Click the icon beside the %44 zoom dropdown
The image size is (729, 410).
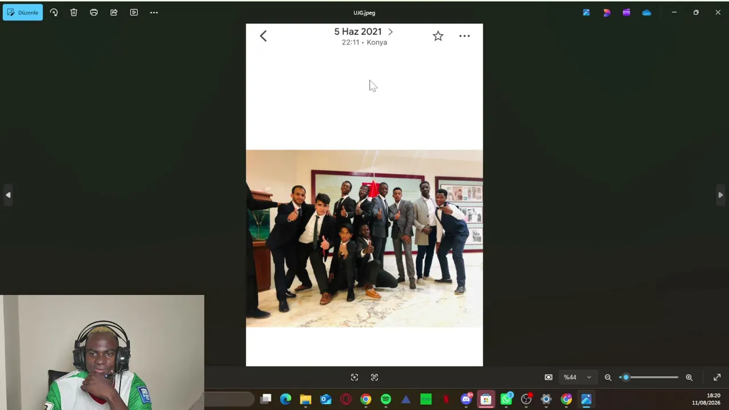tap(548, 377)
